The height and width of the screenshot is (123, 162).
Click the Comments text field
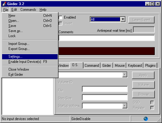click(x=107, y=38)
